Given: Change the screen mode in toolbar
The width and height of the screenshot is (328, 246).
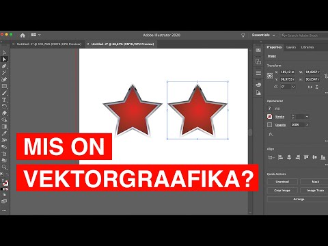Looking at the screenshot, I should [x=4, y=202].
